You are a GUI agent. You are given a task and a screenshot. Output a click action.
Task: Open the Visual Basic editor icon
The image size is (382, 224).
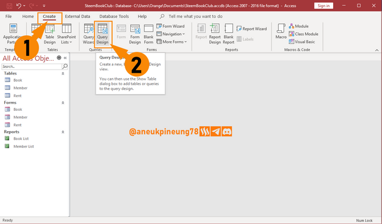[x=291, y=42]
